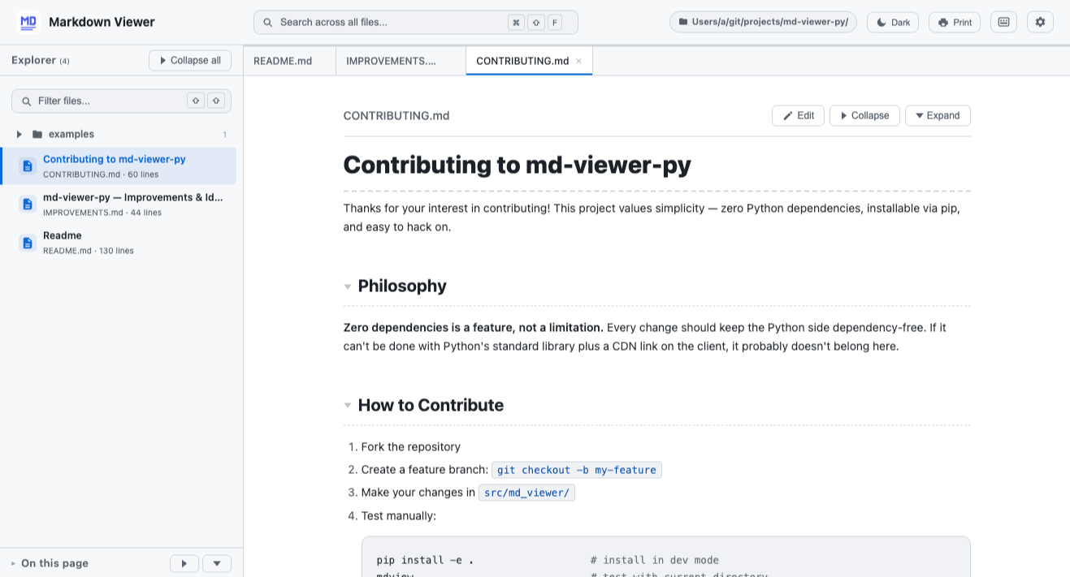Collapse the Philosophy section heading
Screen dimensions: 1070x577
point(348,286)
